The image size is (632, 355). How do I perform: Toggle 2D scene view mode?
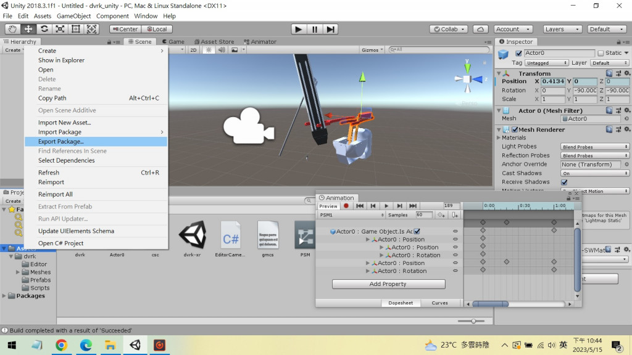193,50
